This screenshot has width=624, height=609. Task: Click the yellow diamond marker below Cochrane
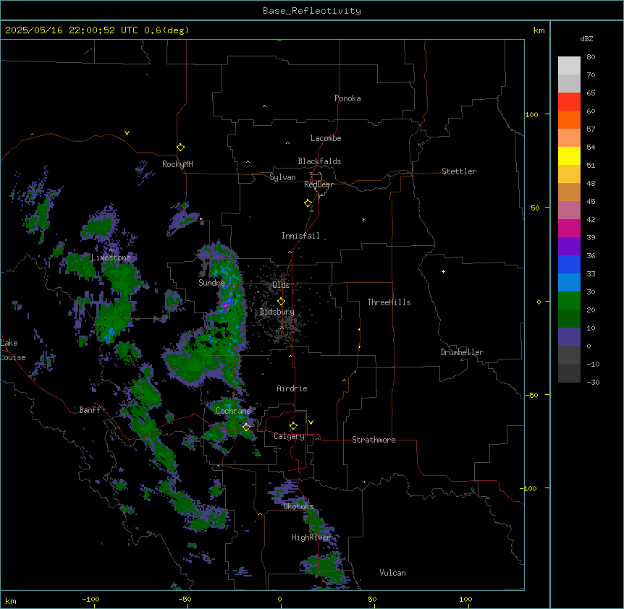246,427
